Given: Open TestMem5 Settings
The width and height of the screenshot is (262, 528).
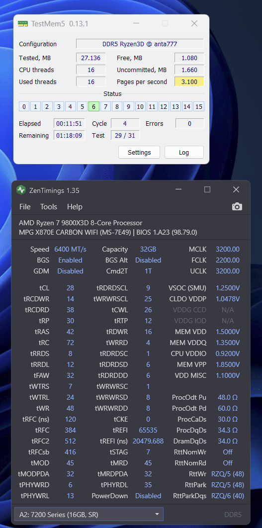Looking at the screenshot, I should 139,152.
